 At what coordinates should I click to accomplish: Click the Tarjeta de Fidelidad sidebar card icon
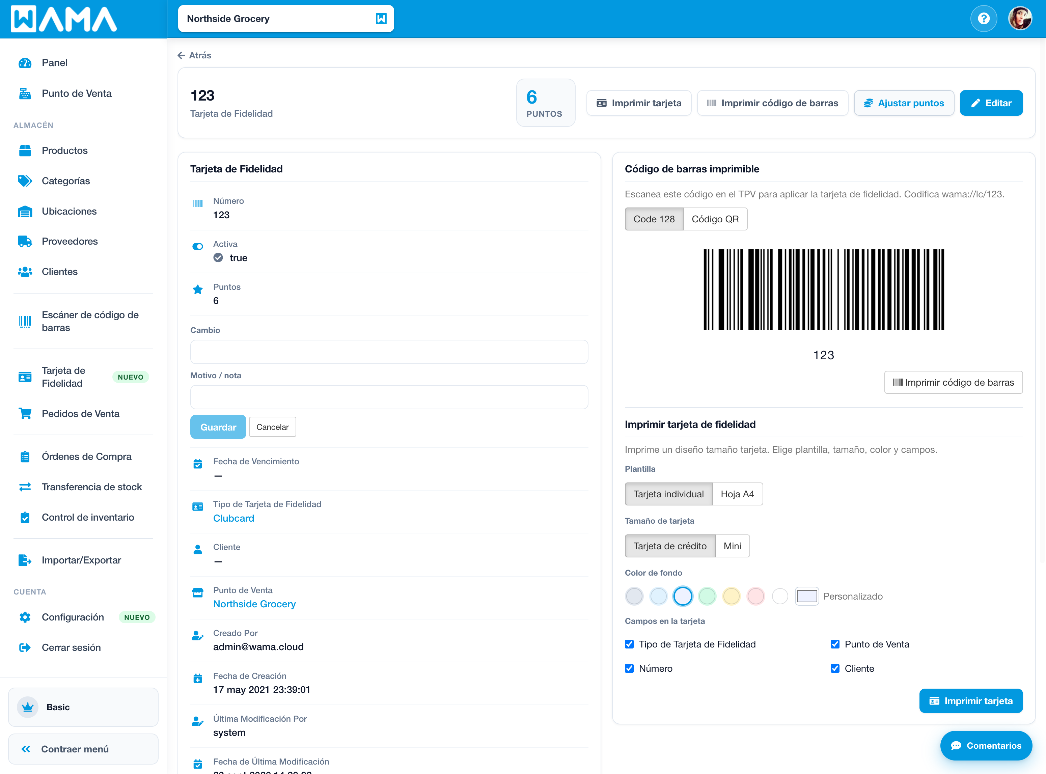point(25,377)
